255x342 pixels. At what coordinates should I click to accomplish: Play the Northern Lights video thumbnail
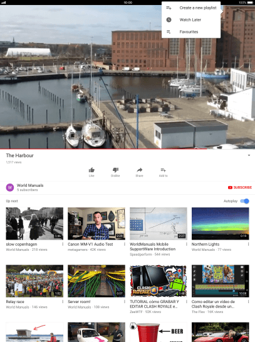click(220, 224)
